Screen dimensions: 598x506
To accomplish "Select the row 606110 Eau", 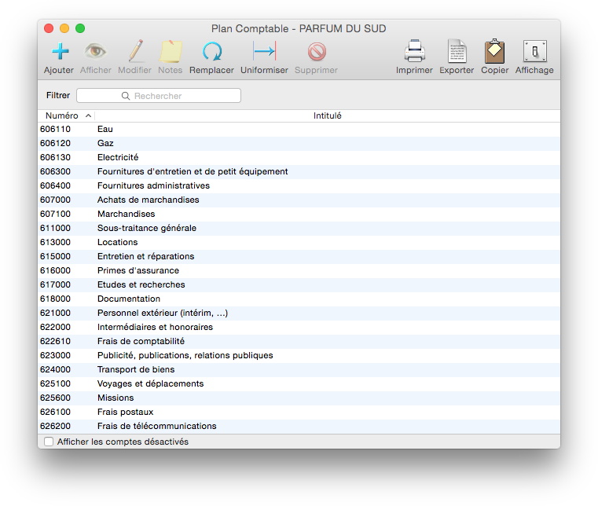I will tap(299, 130).
